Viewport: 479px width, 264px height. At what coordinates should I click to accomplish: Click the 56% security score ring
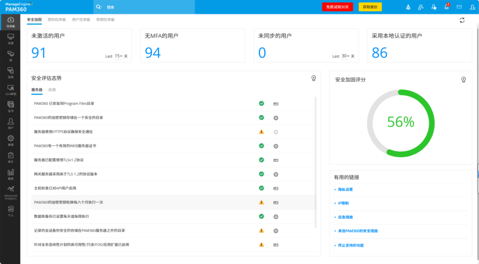point(400,122)
